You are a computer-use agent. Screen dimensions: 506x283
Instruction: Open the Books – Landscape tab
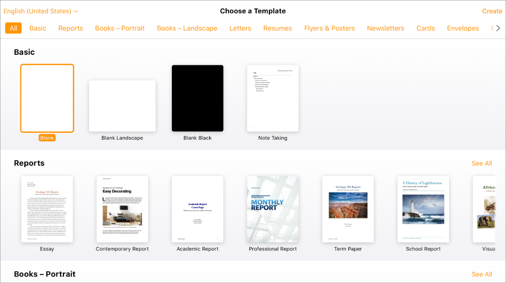tap(187, 28)
